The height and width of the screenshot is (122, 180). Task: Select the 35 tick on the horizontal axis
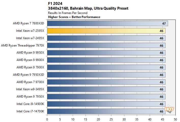137,119
